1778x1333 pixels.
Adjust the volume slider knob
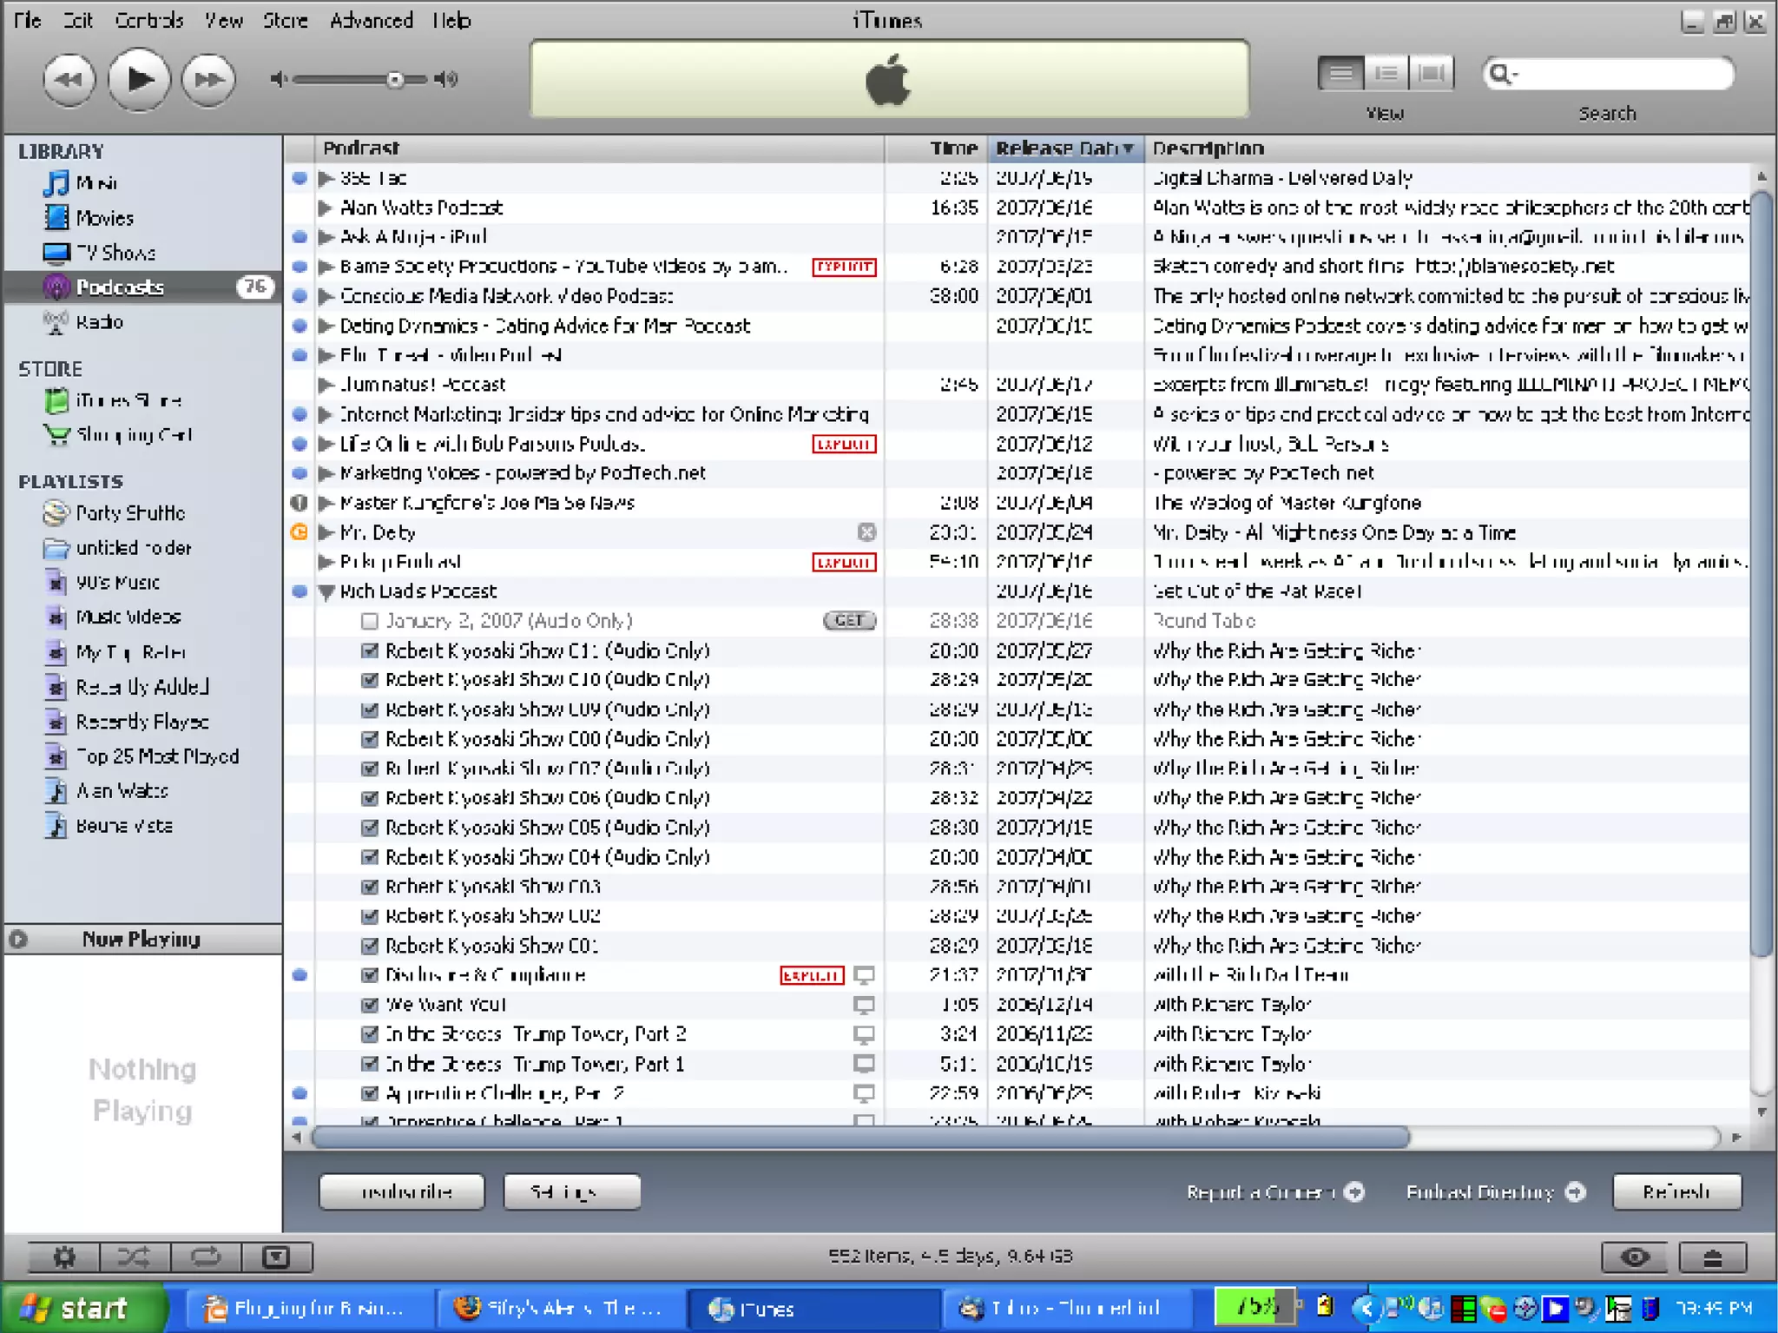(x=395, y=80)
